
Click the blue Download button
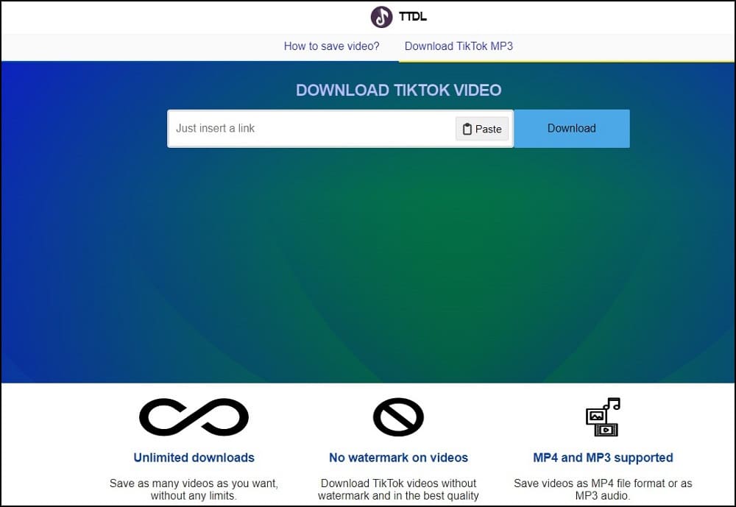click(572, 128)
